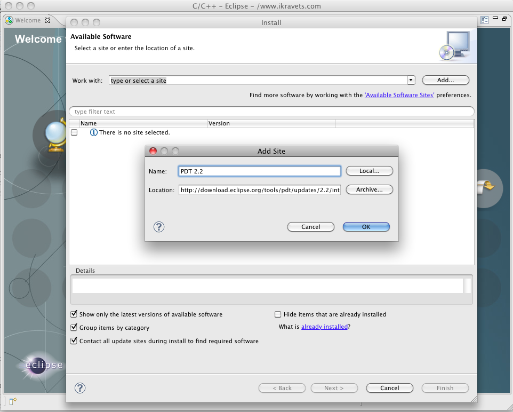Click the Archive... button

(370, 189)
